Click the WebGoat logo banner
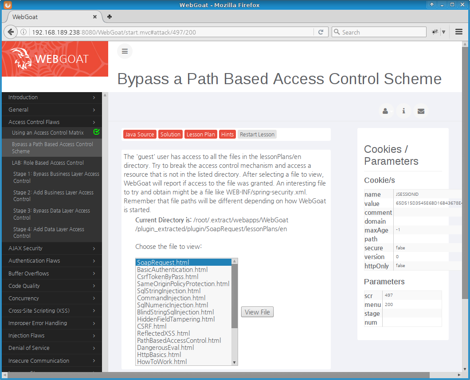This screenshot has height=380, width=470. [x=55, y=59]
